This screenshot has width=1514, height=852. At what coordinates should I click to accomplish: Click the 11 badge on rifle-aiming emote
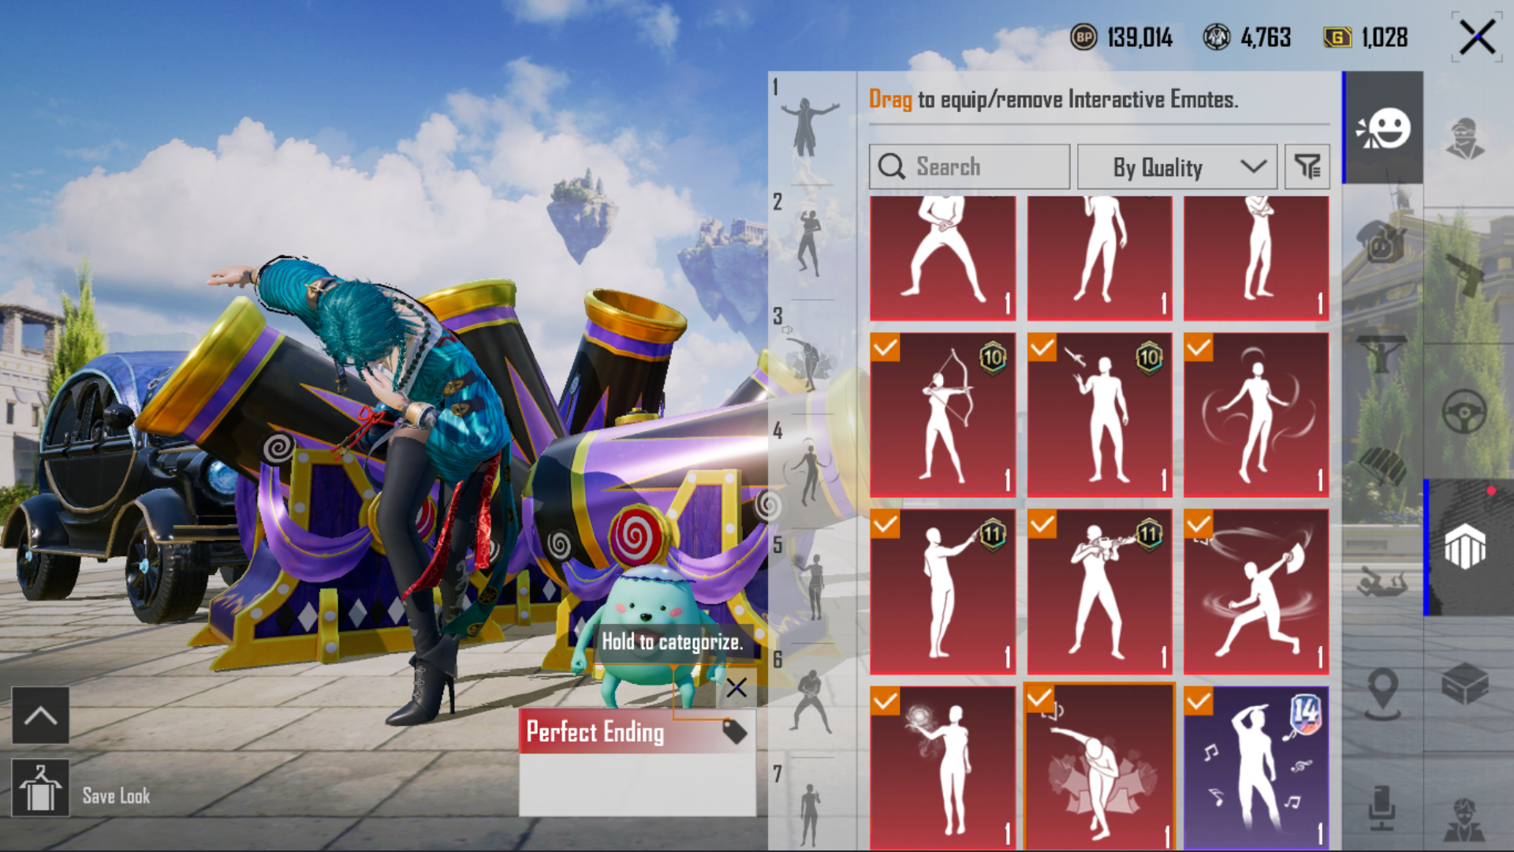click(1150, 535)
